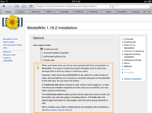The width and height of the screenshot is (152, 113).
Task: Click the Existing wiki step
Action: point(130,42)
